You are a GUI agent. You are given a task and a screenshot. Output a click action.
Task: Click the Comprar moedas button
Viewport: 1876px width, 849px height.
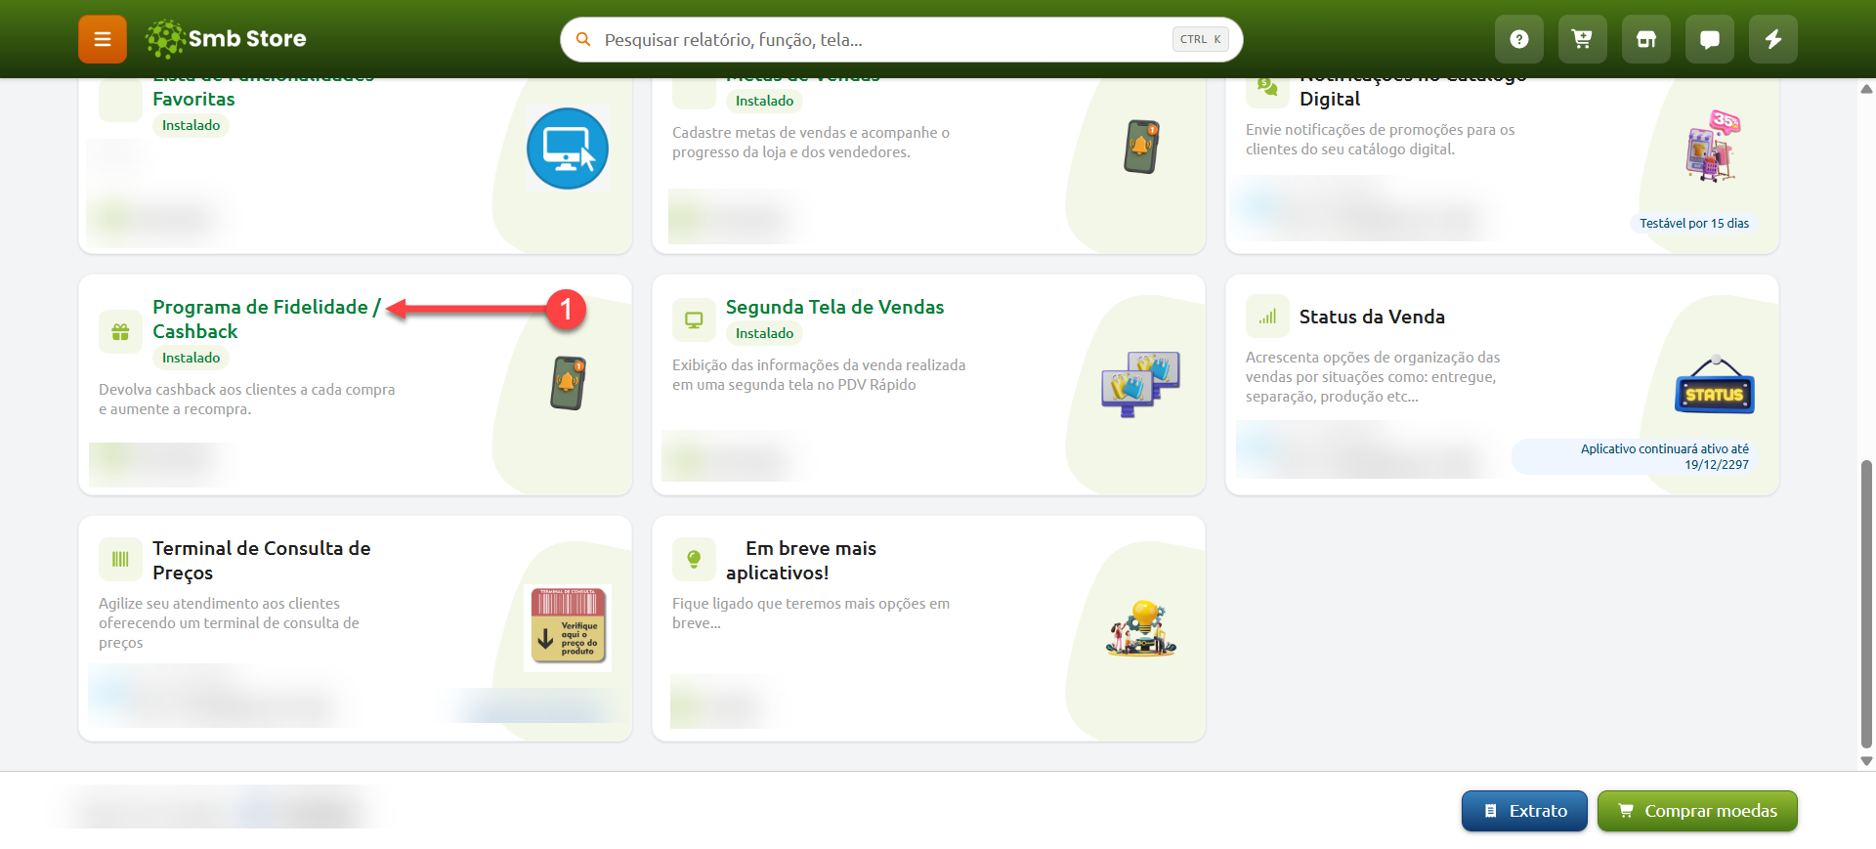pos(1697,811)
